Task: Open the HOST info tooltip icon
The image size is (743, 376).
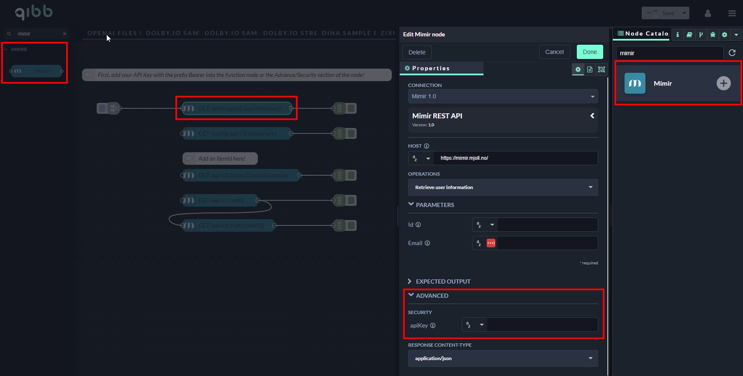Action: coord(427,146)
